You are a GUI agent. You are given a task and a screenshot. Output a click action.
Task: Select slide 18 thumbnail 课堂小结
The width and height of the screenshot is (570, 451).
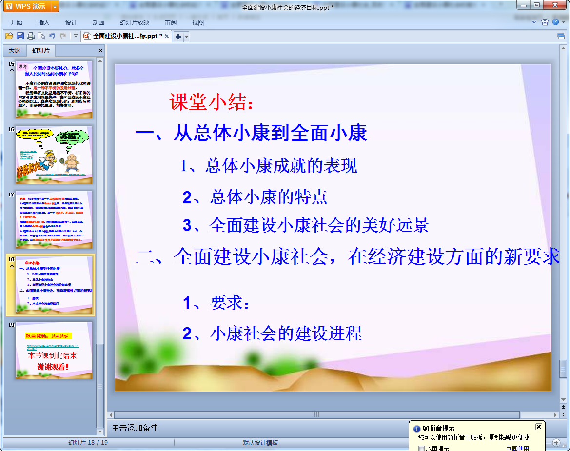click(54, 285)
